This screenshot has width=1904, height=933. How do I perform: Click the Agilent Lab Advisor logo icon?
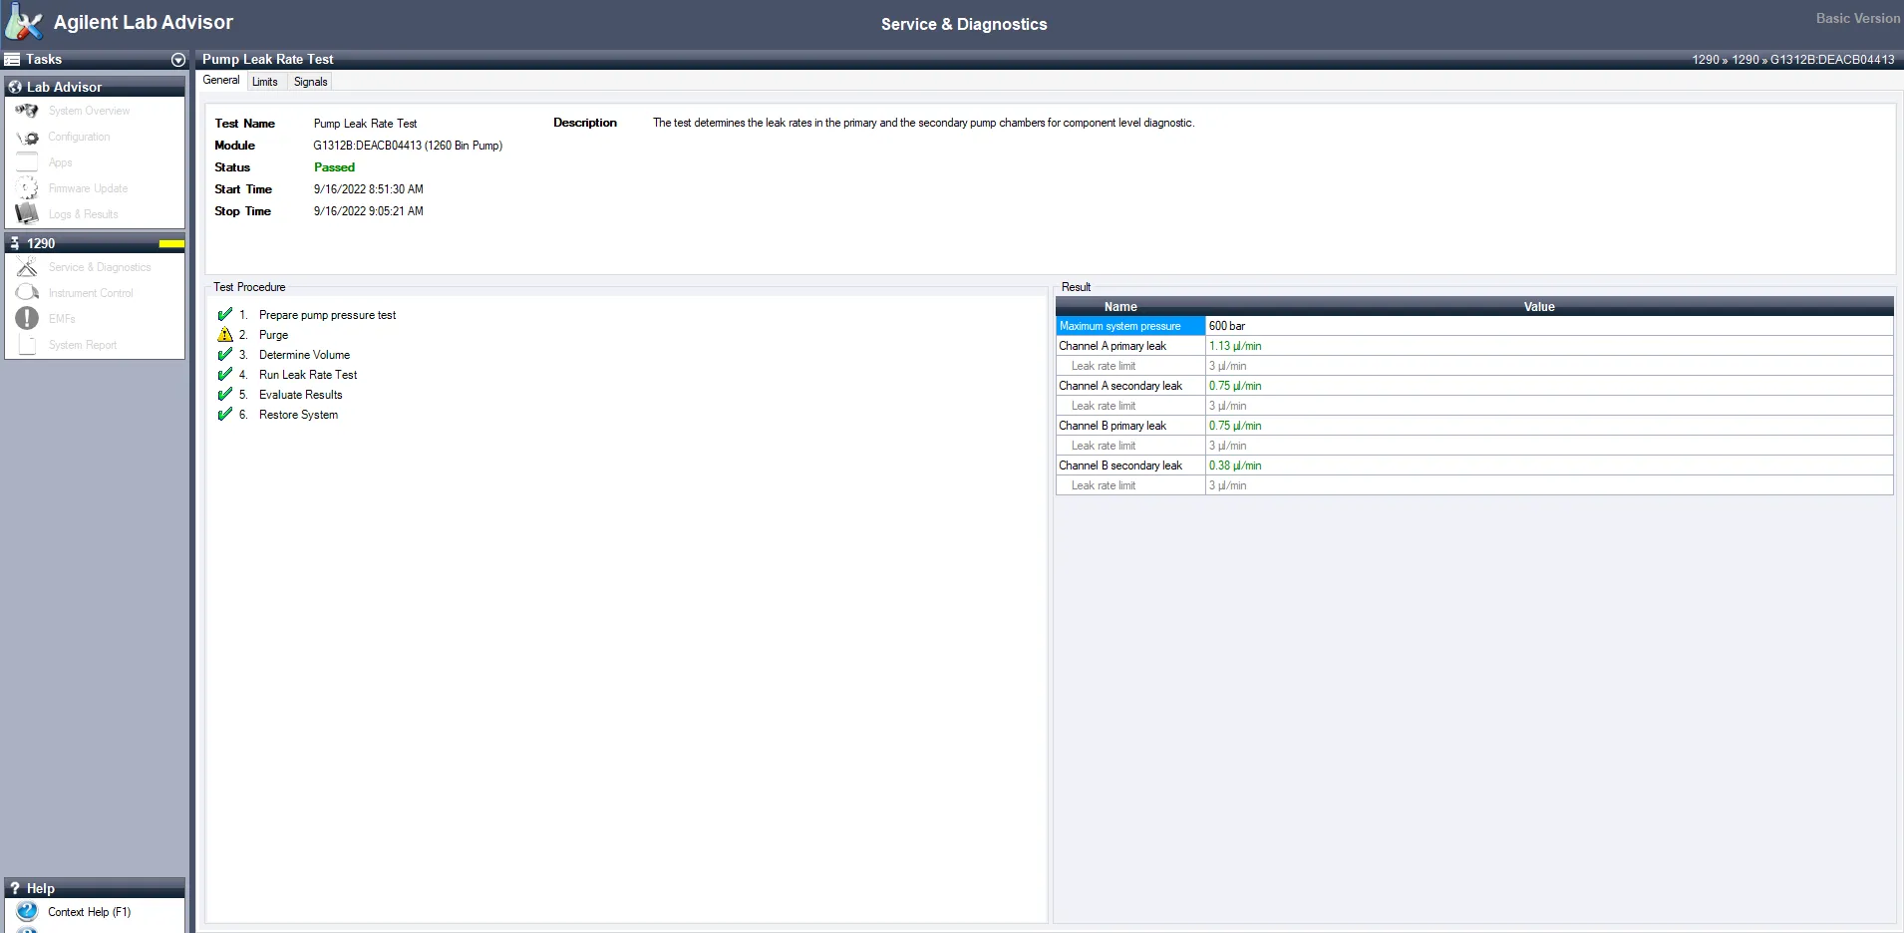[24, 22]
